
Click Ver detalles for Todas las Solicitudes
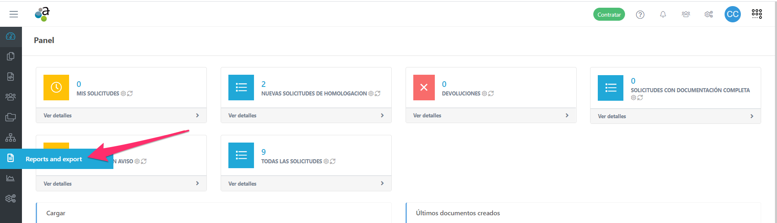point(306,184)
